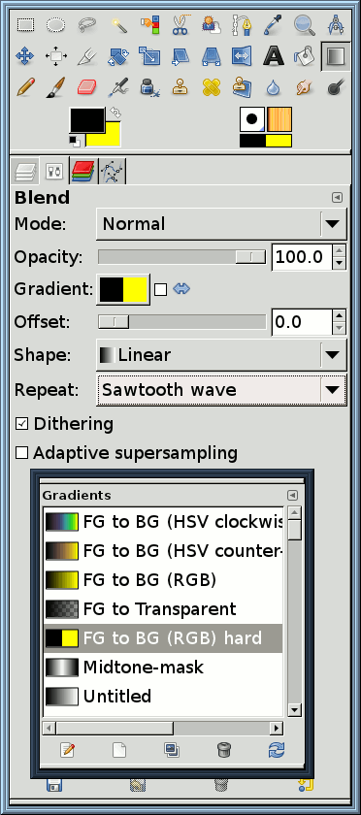The height and width of the screenshot is (815, 361).
Task: Activate the Eraser tool
Action: [x=87, y=87]
